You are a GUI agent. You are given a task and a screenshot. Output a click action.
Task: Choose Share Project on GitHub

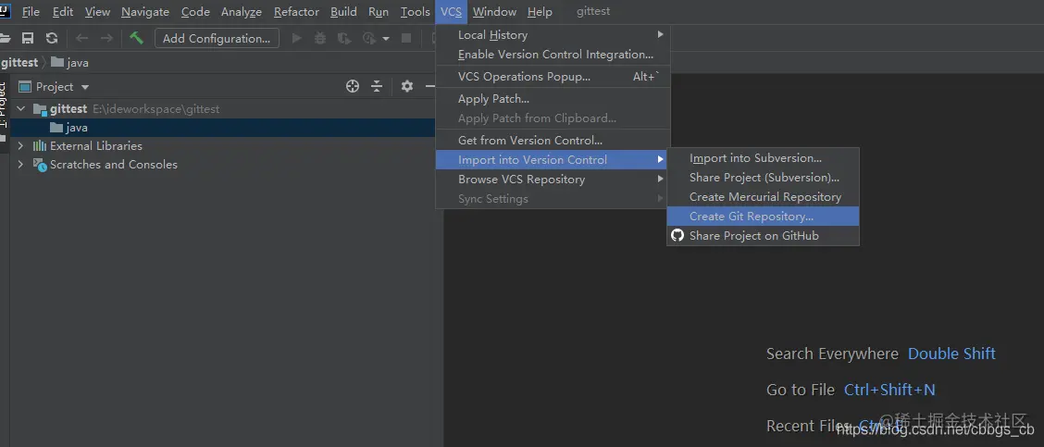(763, 235)
